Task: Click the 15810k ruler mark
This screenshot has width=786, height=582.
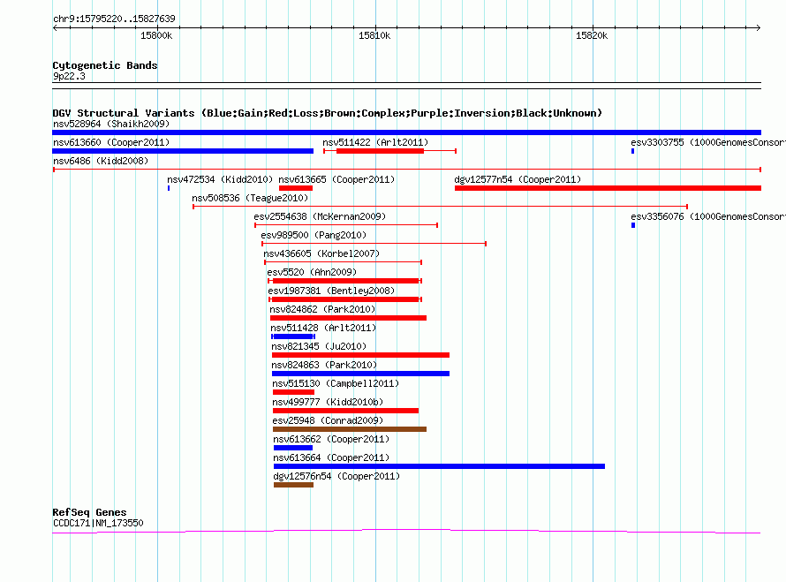Action: tap(374, 35)
